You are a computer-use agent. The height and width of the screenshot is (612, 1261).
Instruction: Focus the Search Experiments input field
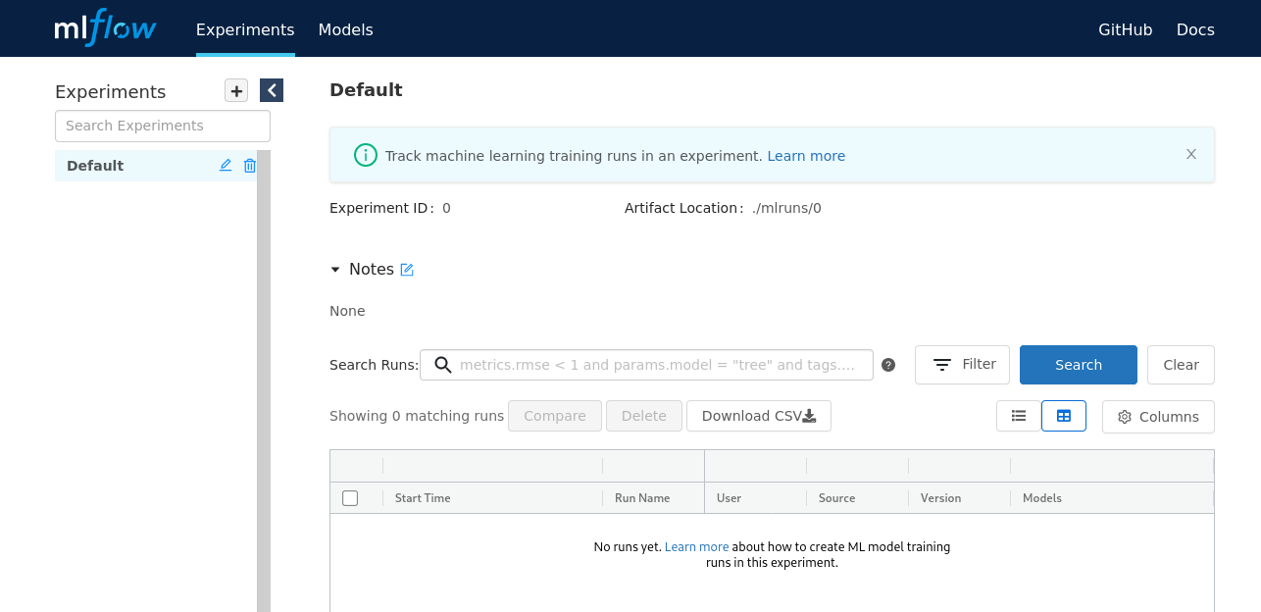(x=163, y=126)
